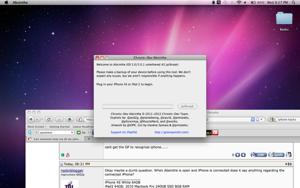Screen dimensions: 300x188
Task: Open the Time Machine menu bar icon
Action: click(225, 2)
